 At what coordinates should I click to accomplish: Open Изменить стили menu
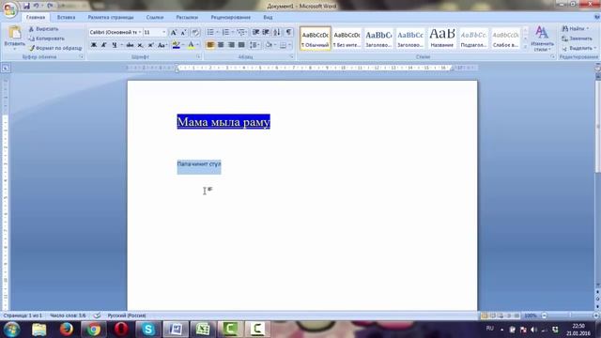[x=542, y=38]
